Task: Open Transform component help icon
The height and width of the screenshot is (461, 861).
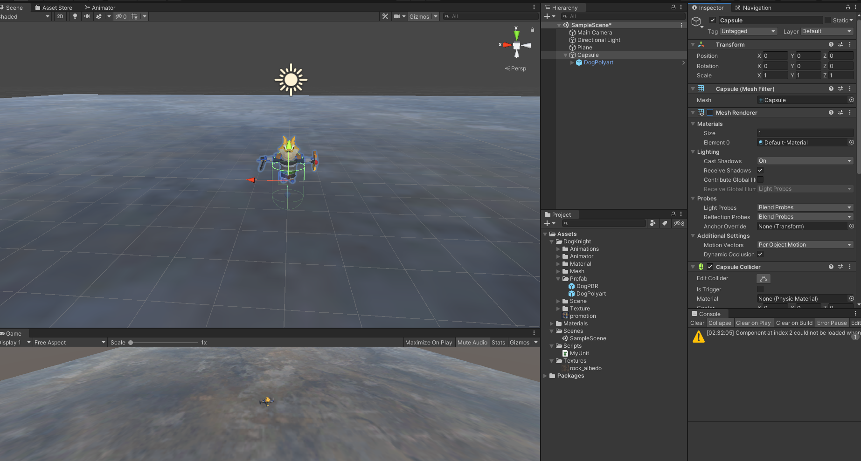Action: pos(831,44)
